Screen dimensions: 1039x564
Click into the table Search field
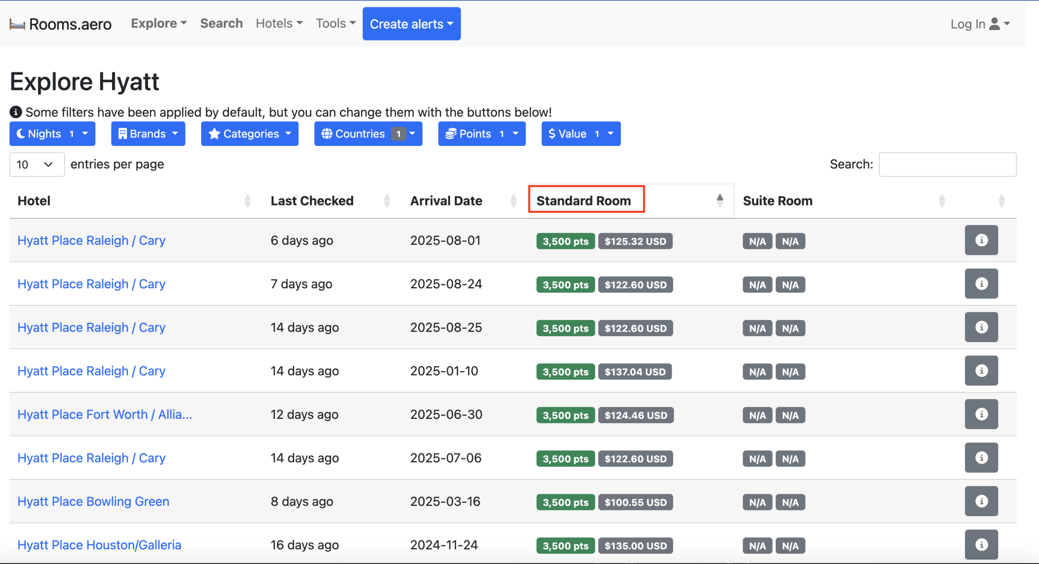pos(947,165)
